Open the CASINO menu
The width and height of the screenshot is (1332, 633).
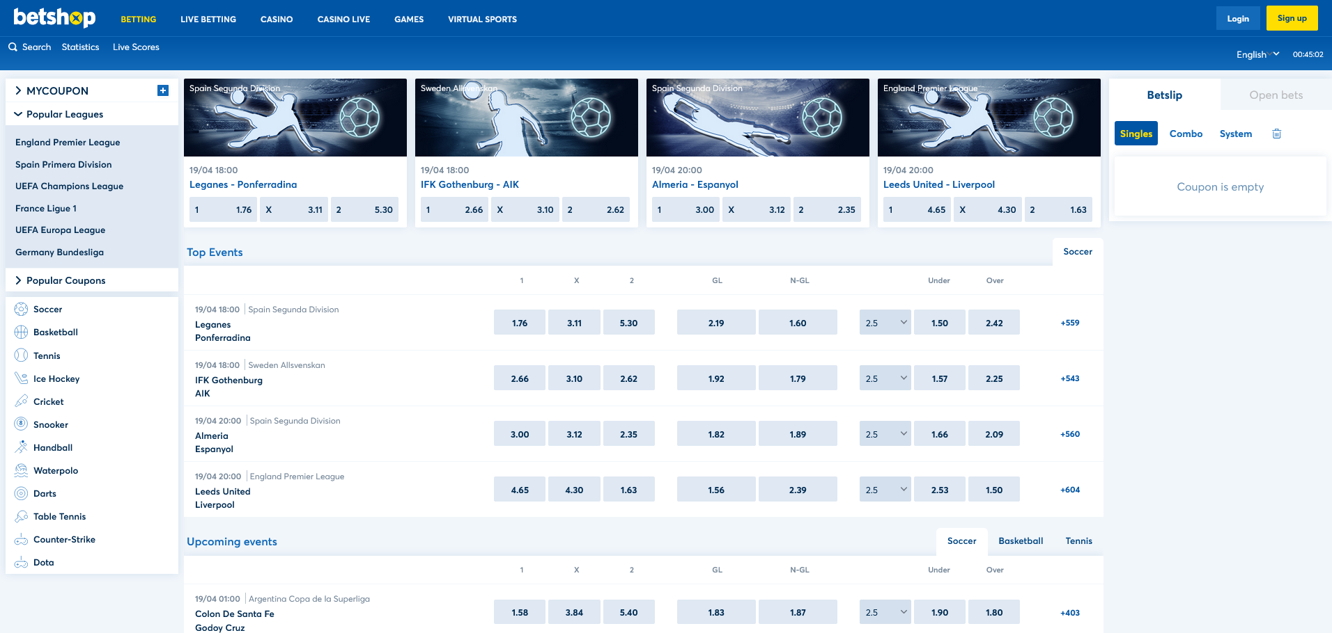pos(277,19)
